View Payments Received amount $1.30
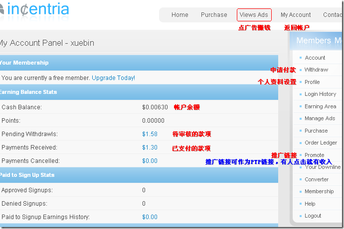This screenshot has width=344, height=229. tap(150, 148)
